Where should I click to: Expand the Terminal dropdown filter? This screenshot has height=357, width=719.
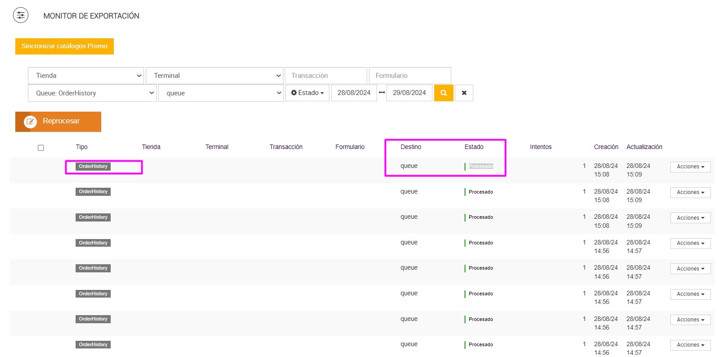215,76
